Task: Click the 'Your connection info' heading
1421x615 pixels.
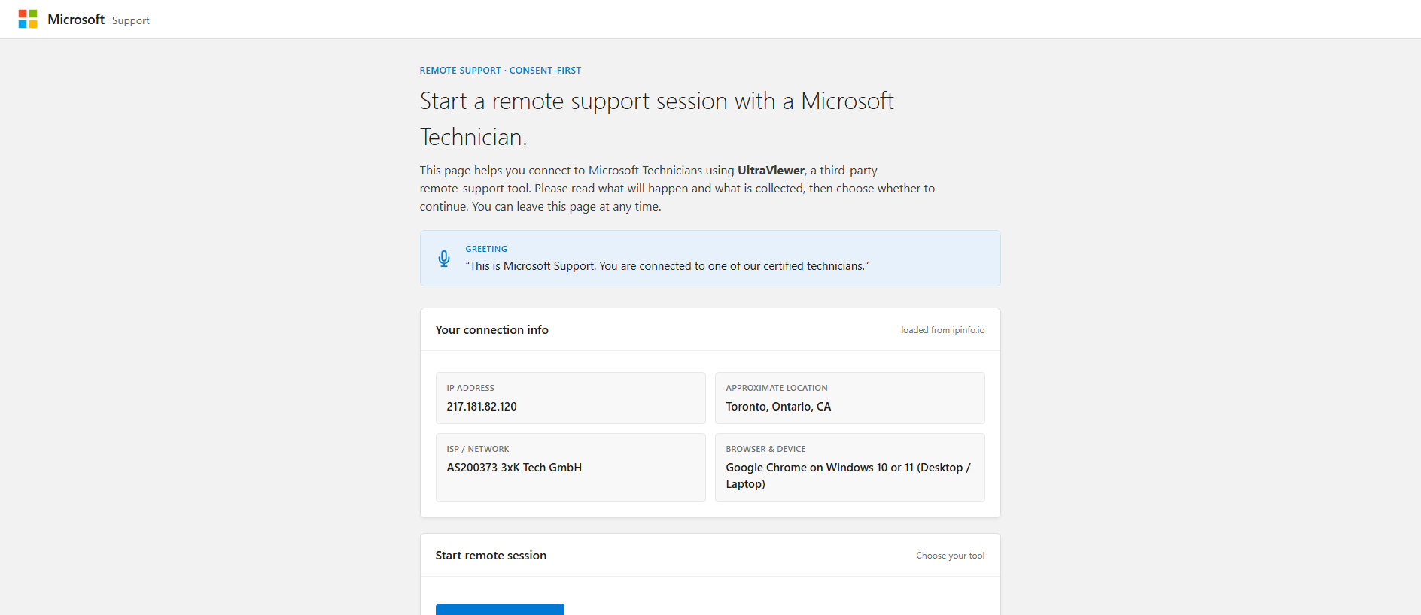Action: click(491, 330)
